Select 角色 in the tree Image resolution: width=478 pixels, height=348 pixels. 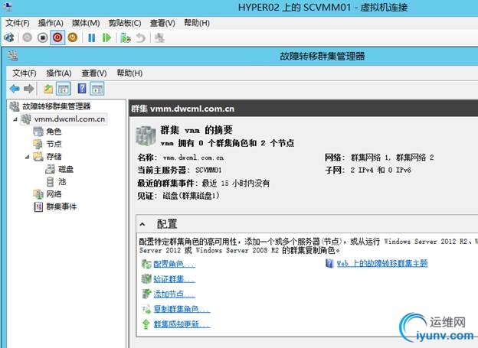(54, 132)
